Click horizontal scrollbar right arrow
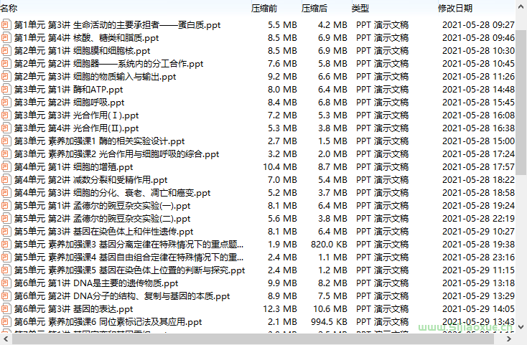The width and height of the screenshot is (527, 345). [509, 339]
